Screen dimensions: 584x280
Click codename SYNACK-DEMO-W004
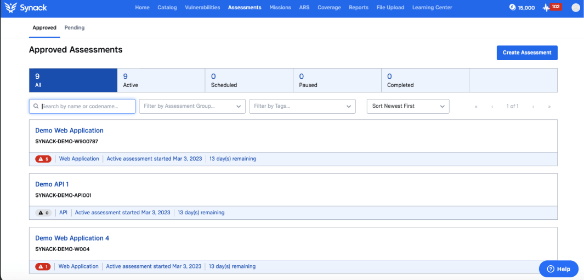pos(62,249)
